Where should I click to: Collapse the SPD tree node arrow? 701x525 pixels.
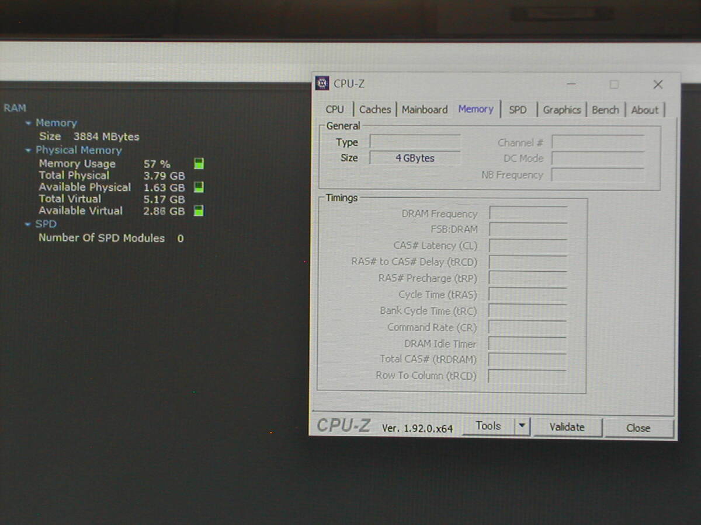coord(28,224)
